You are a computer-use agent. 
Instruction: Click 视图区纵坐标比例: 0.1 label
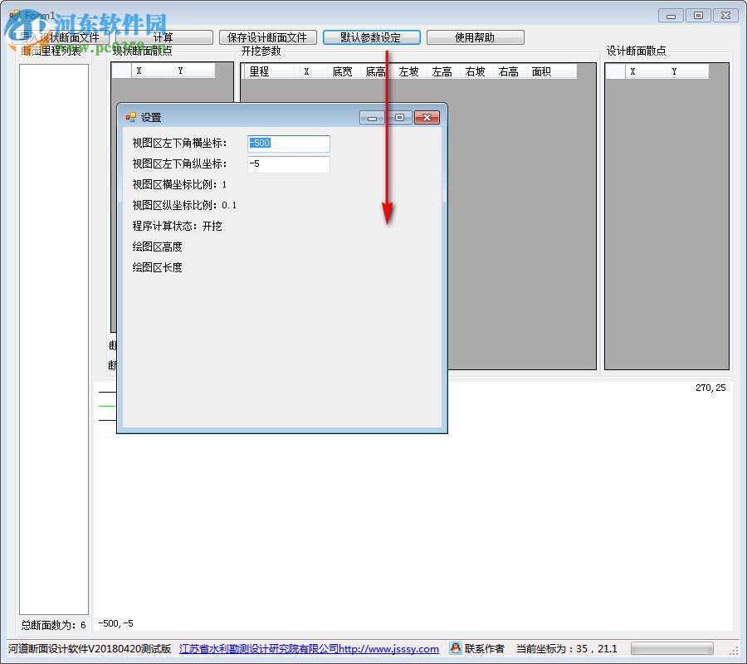[x=184, y=205]
